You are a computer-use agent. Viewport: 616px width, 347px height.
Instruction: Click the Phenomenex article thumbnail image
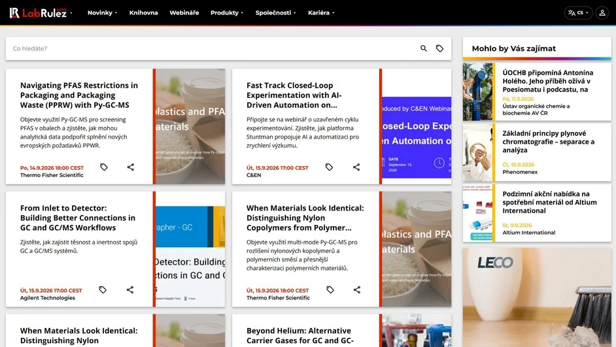click(477, 152)
